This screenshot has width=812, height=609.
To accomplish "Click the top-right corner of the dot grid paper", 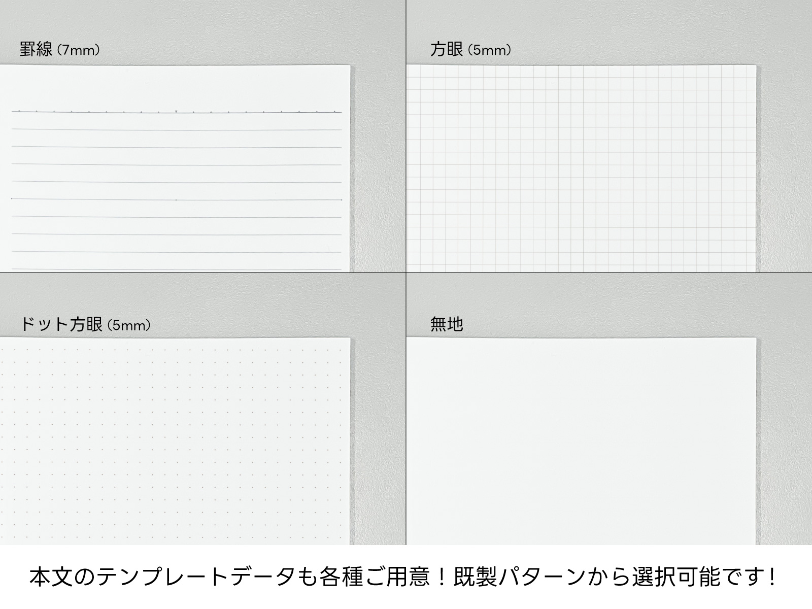I will [x=350, y=339].
